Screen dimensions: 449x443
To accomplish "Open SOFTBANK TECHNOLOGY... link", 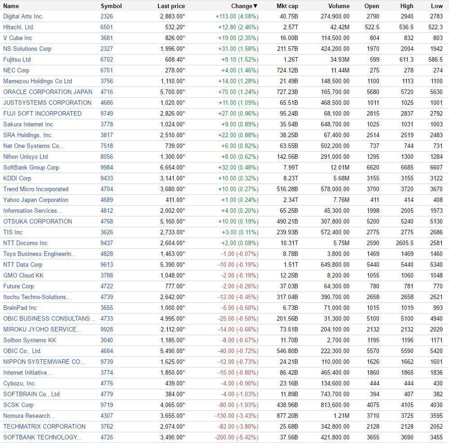I will pos(42,438).
